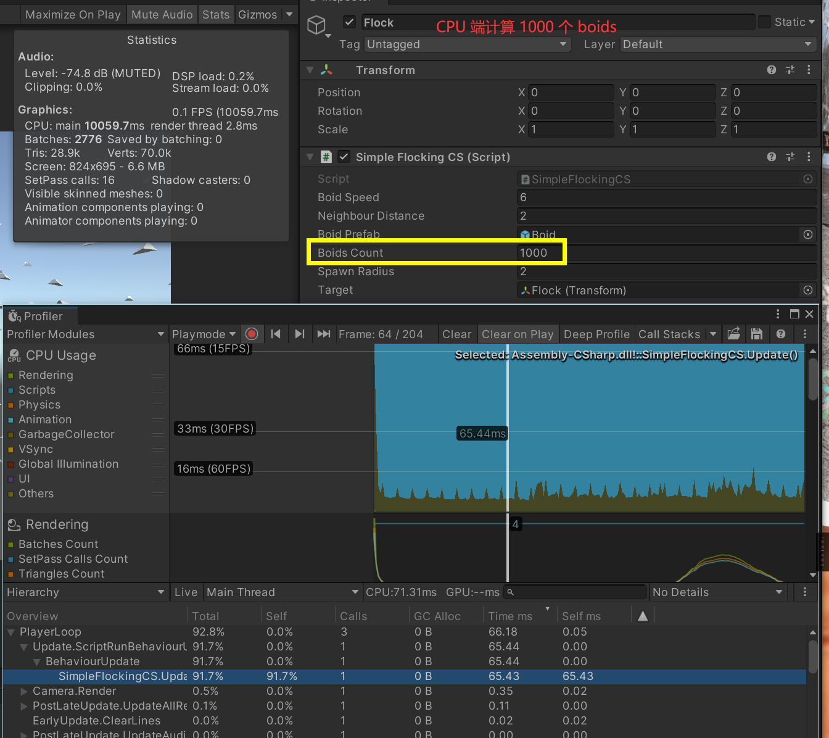Open hierarchy details more options menu
Viewport: 829px width, 738px height.
[805, 592]
